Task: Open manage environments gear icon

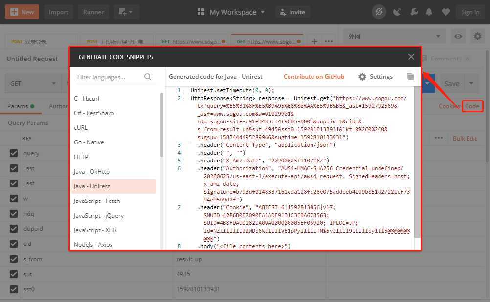Action: [477, 36]
